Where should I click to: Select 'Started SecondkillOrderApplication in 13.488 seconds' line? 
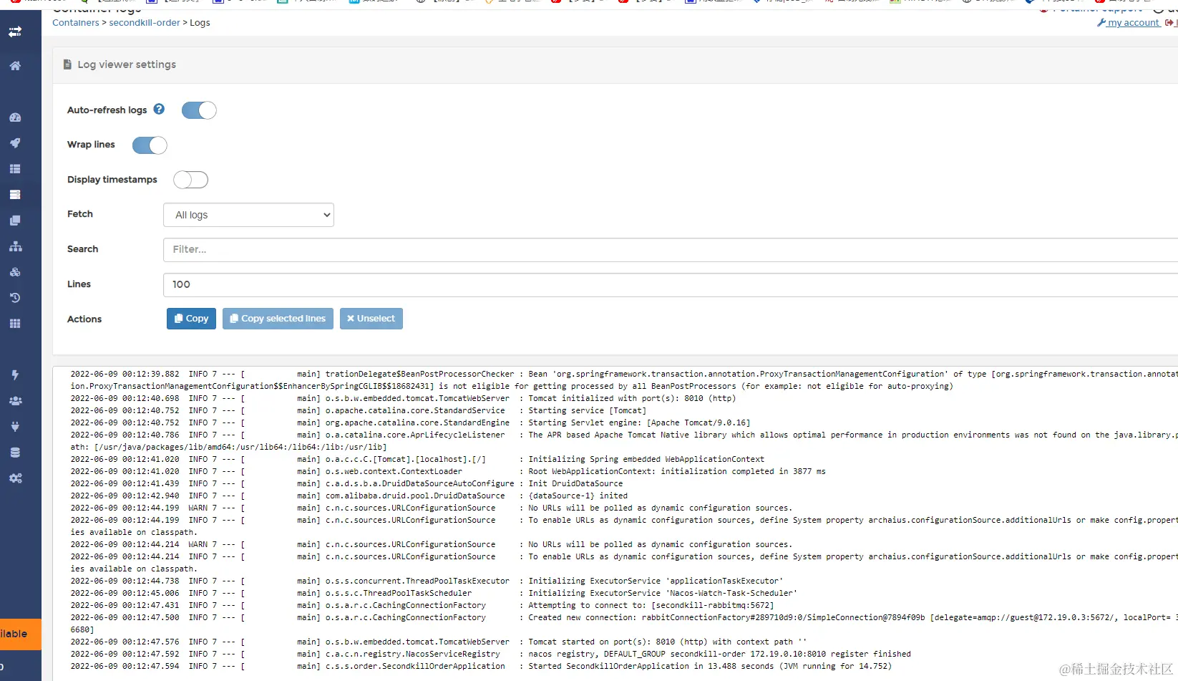[x=481, y=667]
